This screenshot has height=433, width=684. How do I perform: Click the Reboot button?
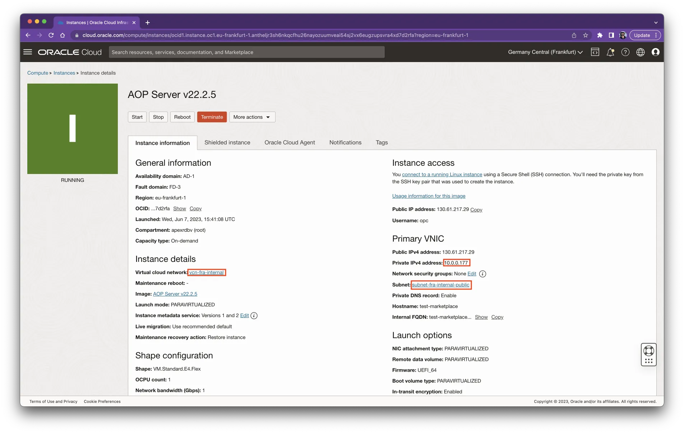(182, 117)
